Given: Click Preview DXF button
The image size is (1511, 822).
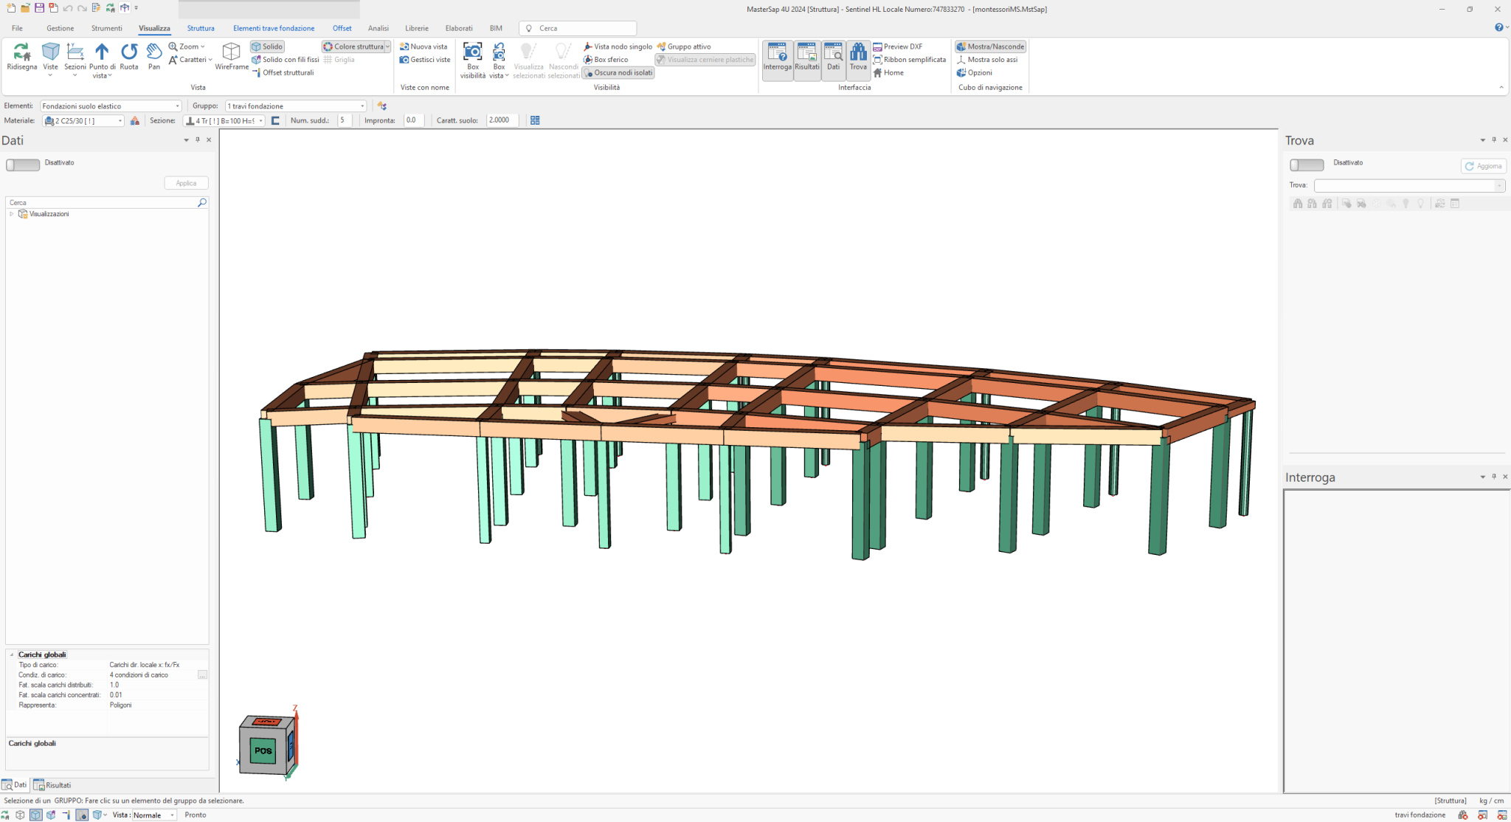Looking at the screenshot, I should pos(897,46).
